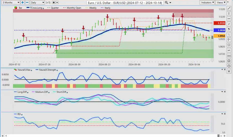Select the rectangle drawing tool
The width and height of the screenshot is (233, 137).
[x=229, y=61]
